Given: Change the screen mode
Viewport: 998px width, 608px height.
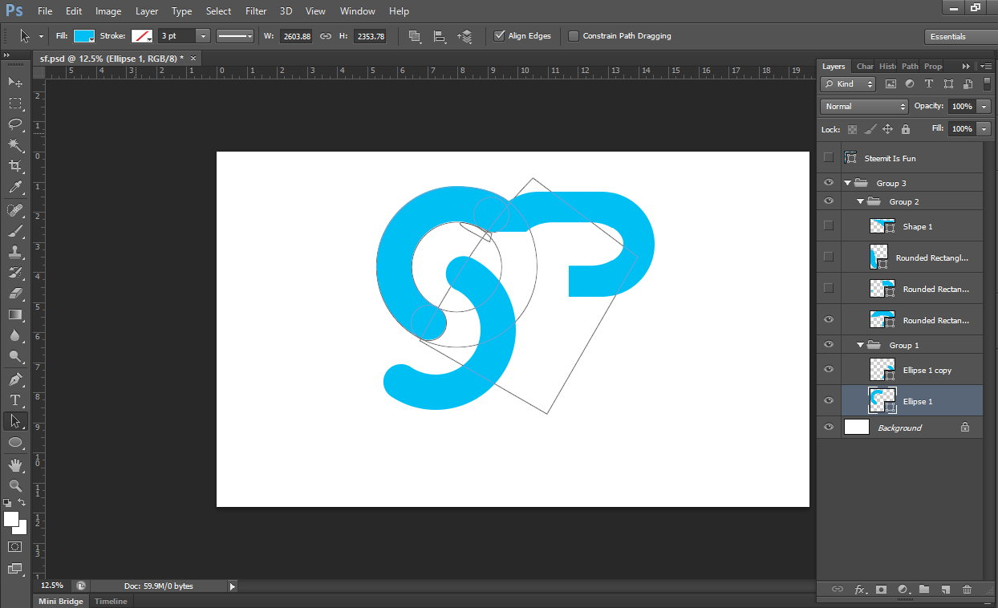Looking at the screenshot, I should [x=15, y=569].
